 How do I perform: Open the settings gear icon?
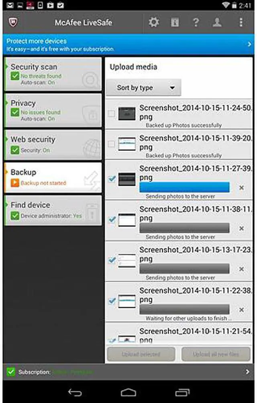(154, 23)
